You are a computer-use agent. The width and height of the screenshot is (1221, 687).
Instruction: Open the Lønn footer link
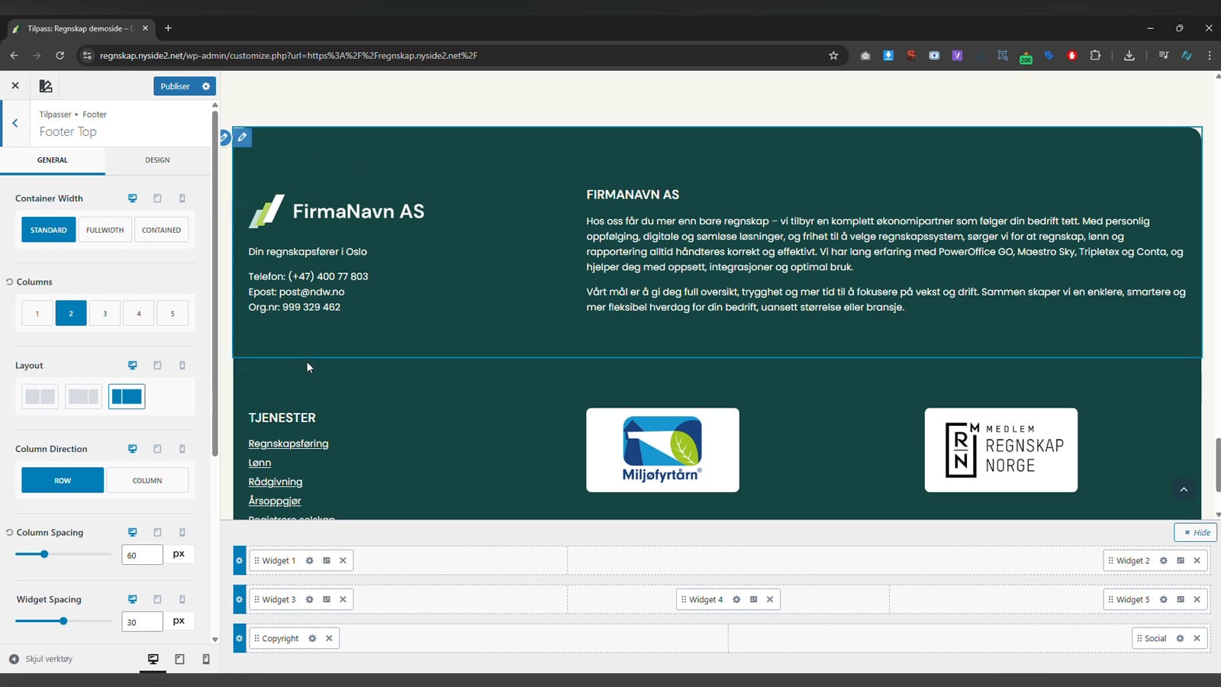[259, 463]
